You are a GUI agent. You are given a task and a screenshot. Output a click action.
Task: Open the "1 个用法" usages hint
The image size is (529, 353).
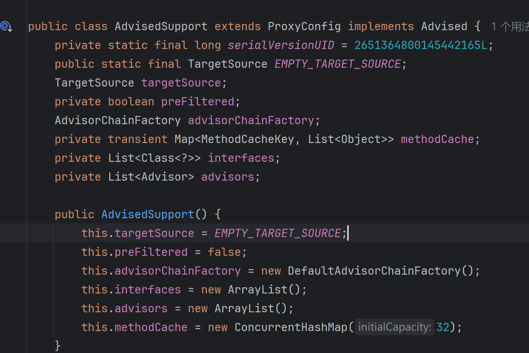(x=509, y=27)
